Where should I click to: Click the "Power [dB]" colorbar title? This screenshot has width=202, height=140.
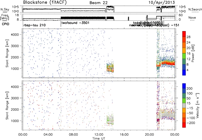193,53
